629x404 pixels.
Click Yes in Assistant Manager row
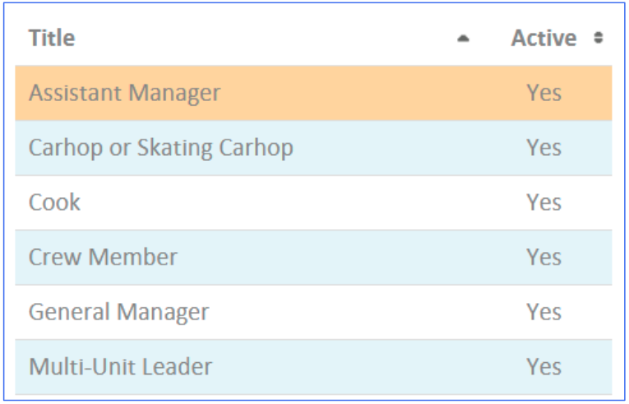(543, 93)
